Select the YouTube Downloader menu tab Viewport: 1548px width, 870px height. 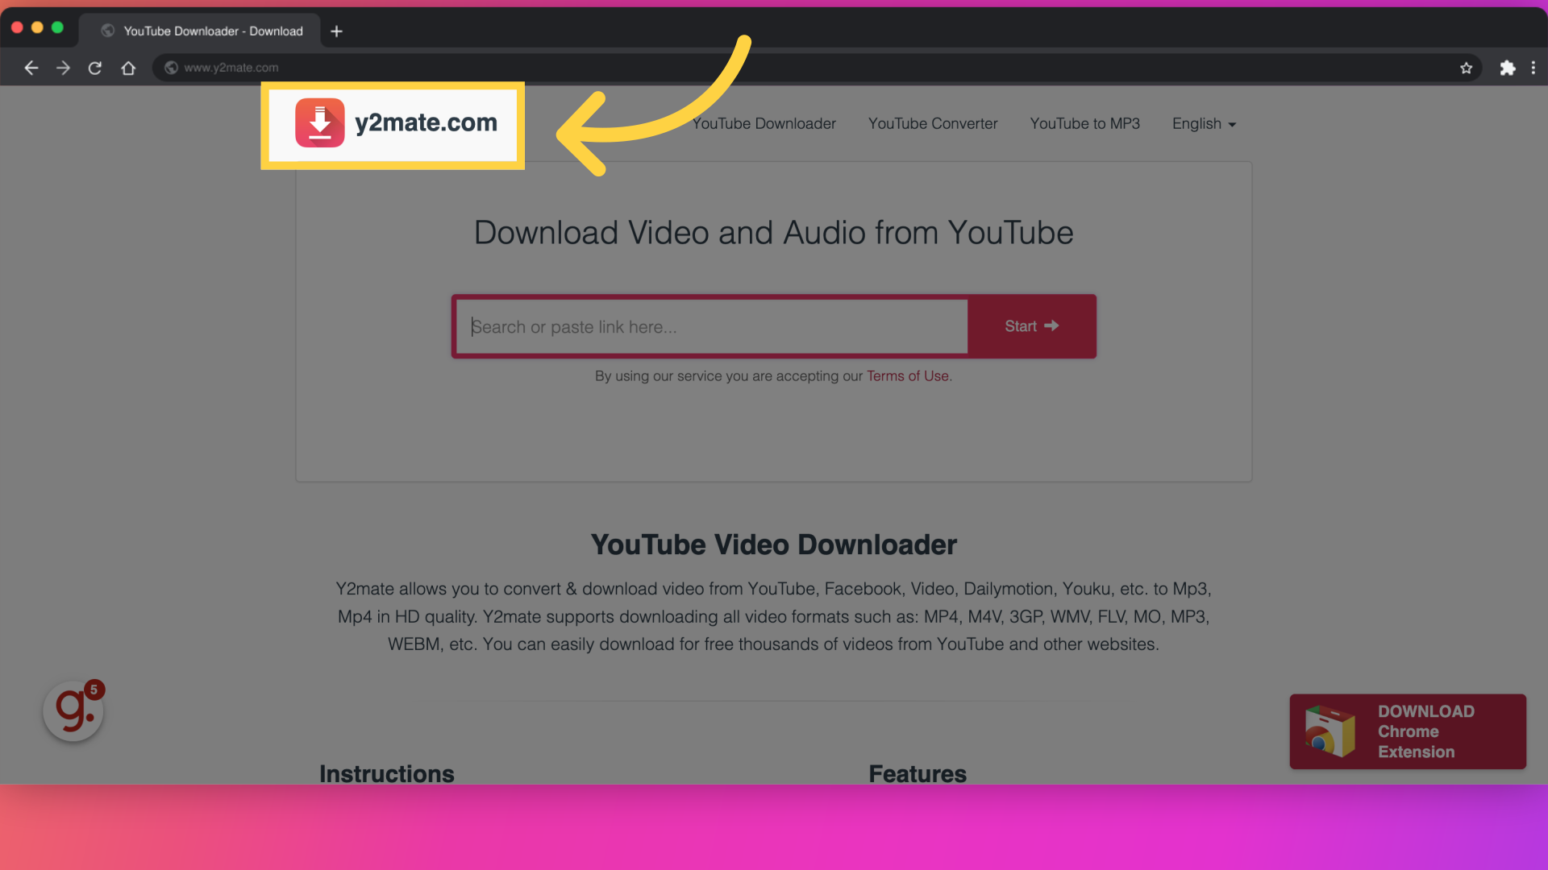764,123
